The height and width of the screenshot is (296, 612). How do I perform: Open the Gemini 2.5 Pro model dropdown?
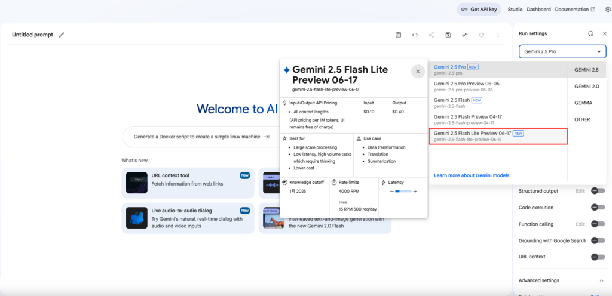pyautogui.click(x=562, y=51)
